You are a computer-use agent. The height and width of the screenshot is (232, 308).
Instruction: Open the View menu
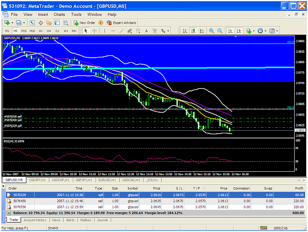click(x=28, y=14)
